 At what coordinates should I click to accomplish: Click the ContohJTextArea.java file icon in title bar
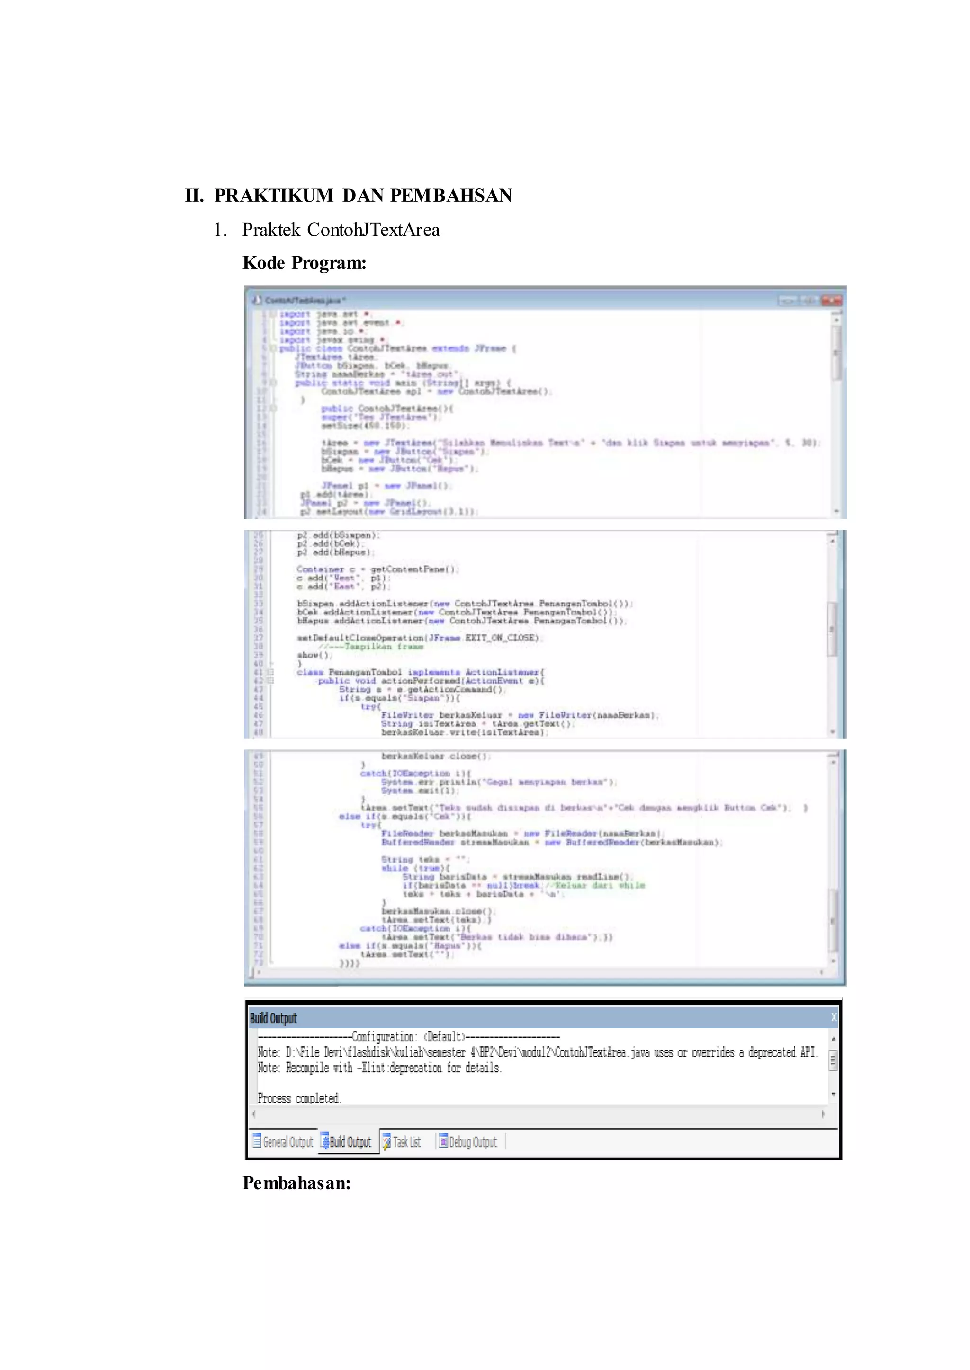coord(258,300)
